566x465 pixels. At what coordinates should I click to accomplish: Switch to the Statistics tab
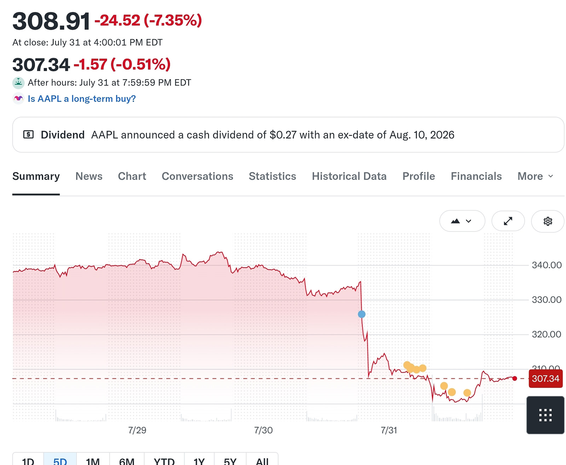click(x=272, y=176)
